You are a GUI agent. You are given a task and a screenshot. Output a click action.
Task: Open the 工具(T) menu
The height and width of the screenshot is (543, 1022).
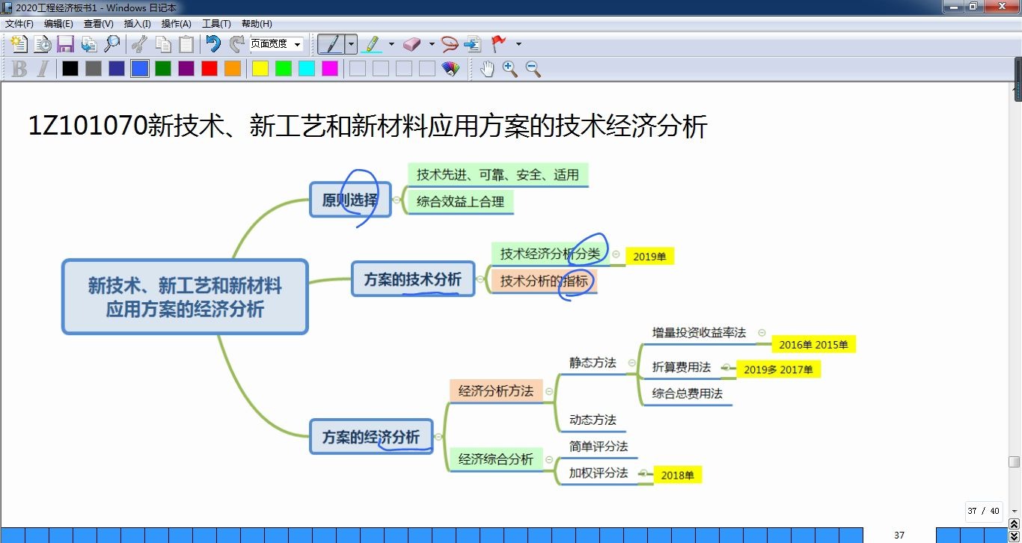point(217,23)
